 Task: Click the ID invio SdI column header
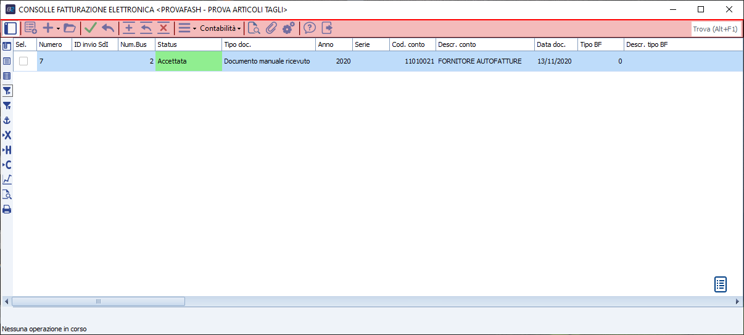tap(95, 45)
